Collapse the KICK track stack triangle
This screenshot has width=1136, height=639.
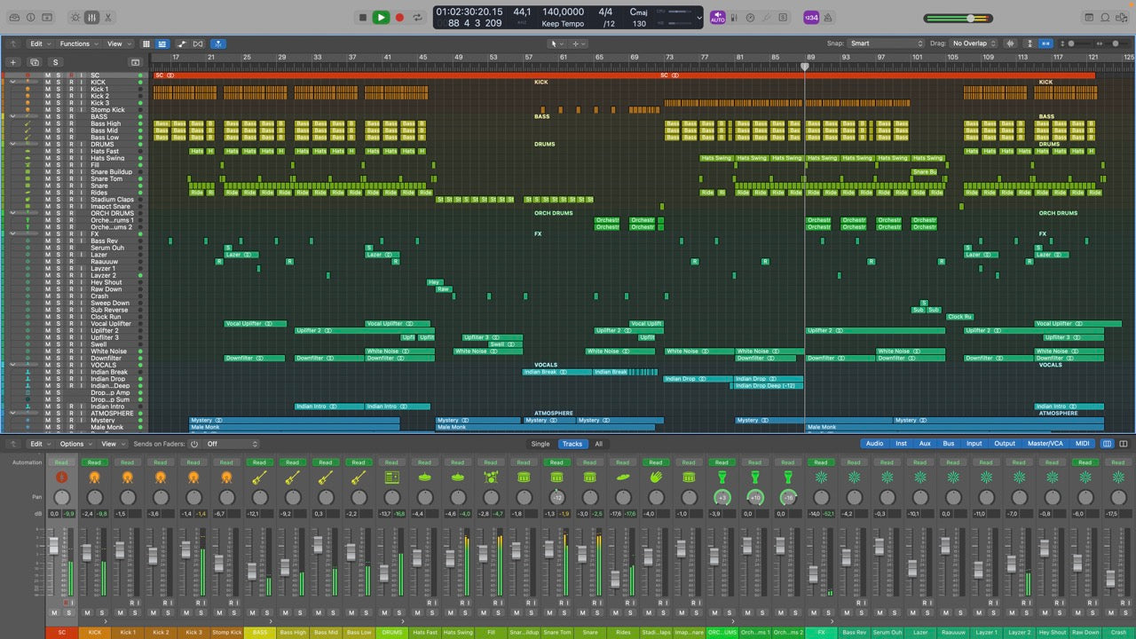(13, 83)
